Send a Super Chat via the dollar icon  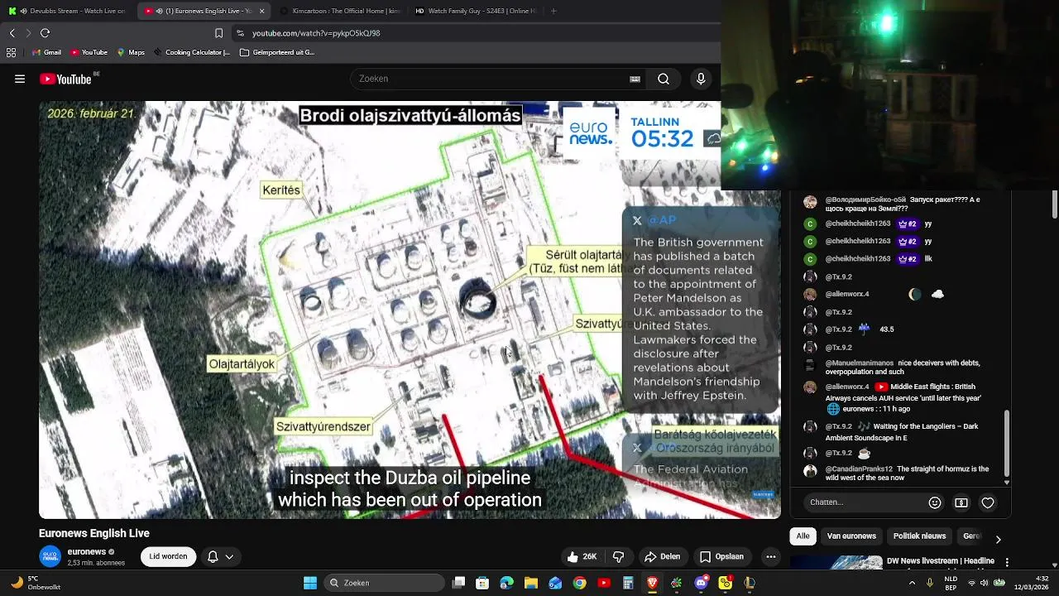coord(961,502)
